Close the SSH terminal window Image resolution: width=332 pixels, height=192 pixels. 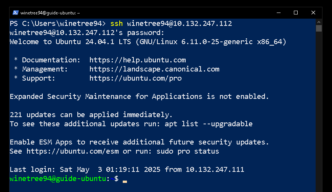coord(313,13)
